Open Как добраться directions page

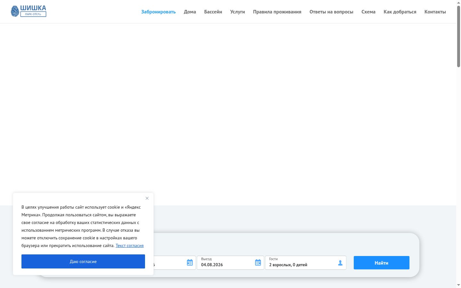(x=400, y=12)
